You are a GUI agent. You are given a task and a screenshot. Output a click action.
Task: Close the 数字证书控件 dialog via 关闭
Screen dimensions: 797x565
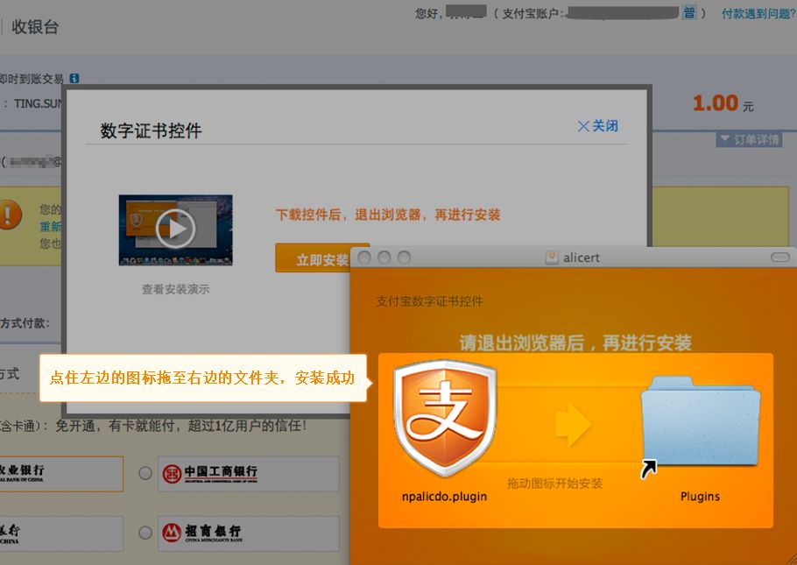pos(598,125)
